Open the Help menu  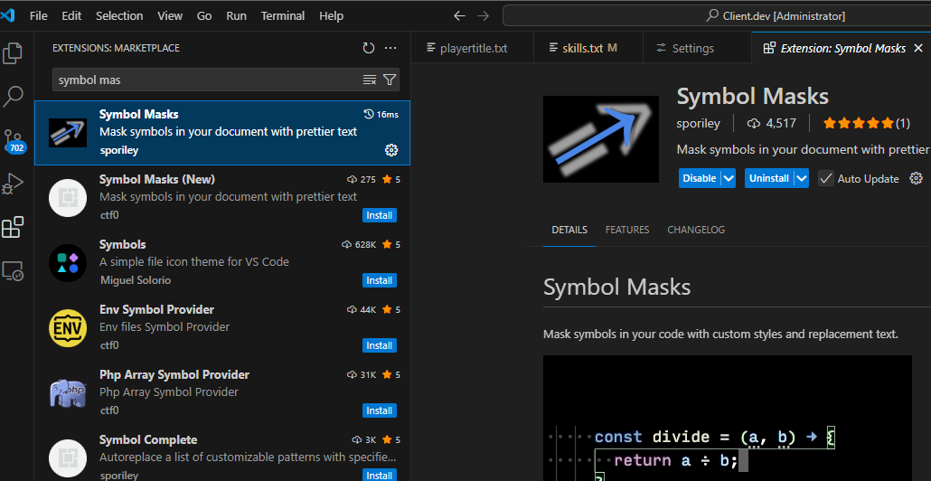[x=332, y=16]
